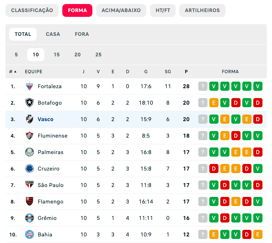
Task: Select the FORA away filter
Action: pyautogui.click(x=82, y=34)
